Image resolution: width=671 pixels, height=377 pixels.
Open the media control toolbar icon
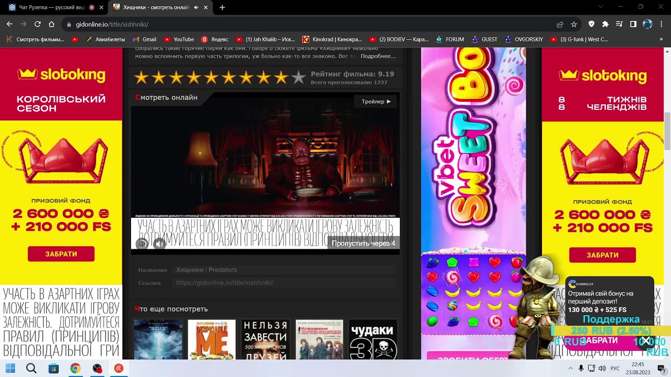619,24
